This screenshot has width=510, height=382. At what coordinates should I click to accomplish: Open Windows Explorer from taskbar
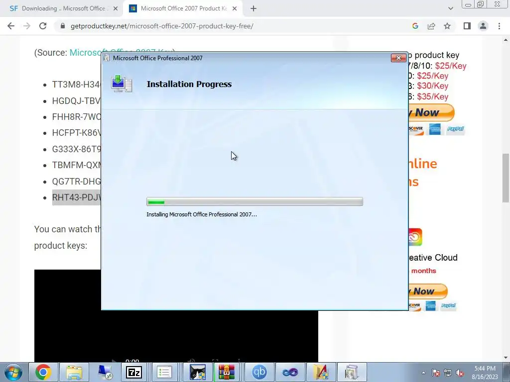coord(74,372)
